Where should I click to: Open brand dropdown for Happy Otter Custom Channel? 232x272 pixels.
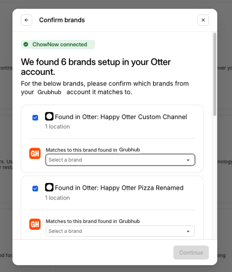coord(117,160)
